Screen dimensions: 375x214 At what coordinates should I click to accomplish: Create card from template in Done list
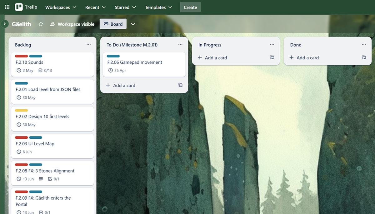point(364,57)
